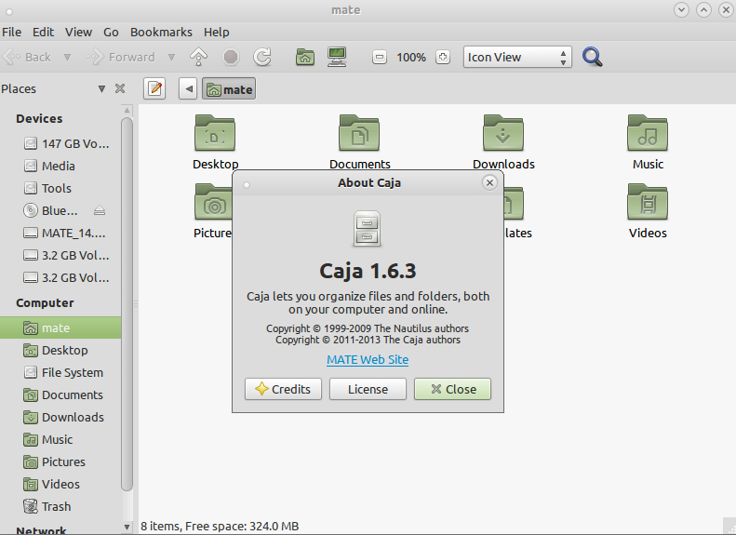Open the search magnifier icon
736x535 pixels.
[593, 58]
